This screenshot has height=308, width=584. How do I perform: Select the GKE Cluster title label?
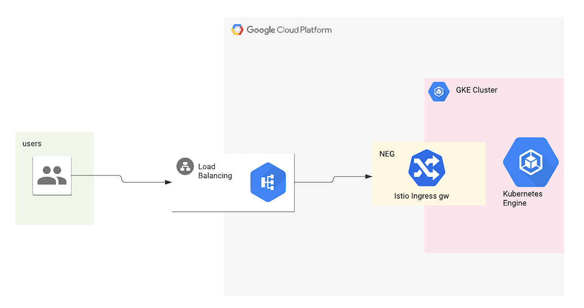[476, 90]
